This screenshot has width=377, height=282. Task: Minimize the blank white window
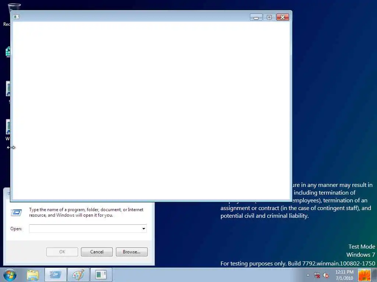[x=256, y=17]
